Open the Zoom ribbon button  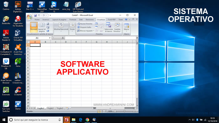coord(72,27)
